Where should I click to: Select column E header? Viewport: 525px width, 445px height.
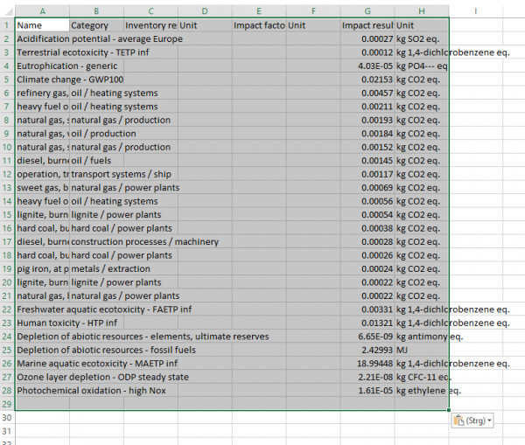click(259, 11)
